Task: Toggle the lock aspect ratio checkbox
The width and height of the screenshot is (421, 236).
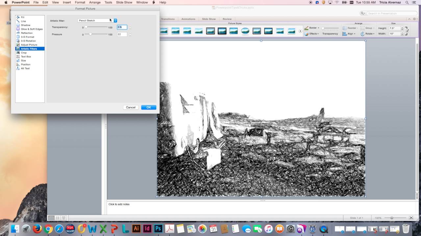Action: point(408,31)
